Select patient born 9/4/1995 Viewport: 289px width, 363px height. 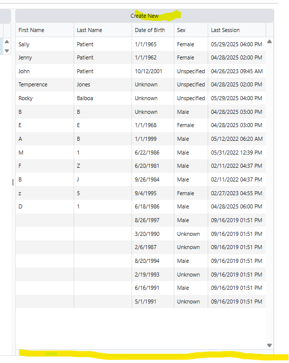[x=141, y=193]
